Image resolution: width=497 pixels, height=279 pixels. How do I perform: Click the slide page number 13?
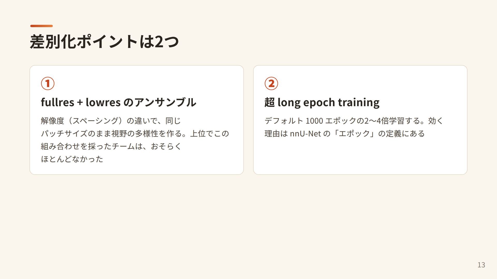(481, 265)
